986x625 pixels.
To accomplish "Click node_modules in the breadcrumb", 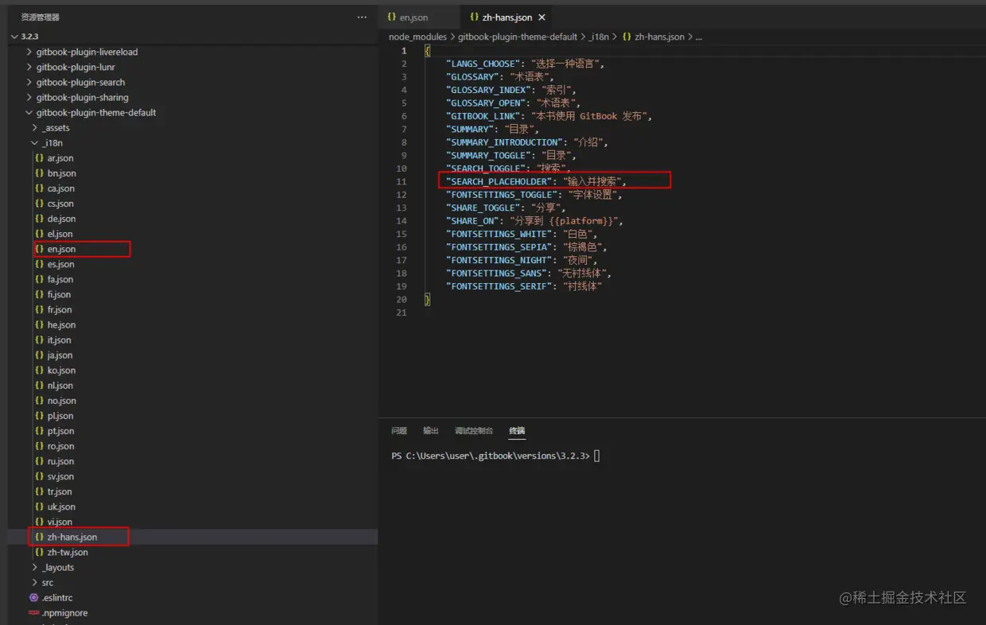I will [x=418, y=37].
